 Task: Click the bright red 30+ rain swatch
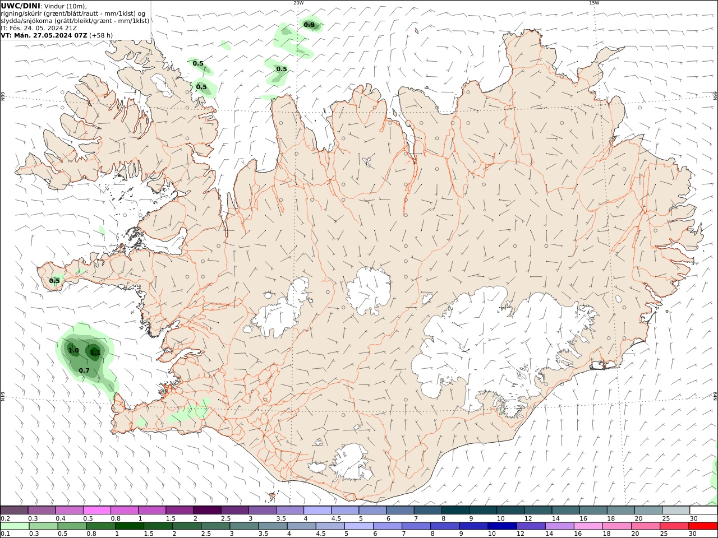(703, 526)
